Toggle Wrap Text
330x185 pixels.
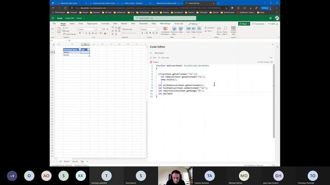coord(127,29)
